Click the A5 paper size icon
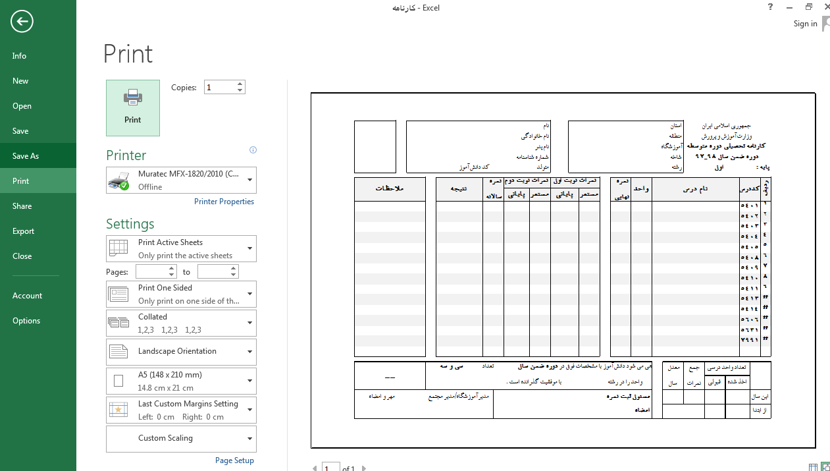830x471 pixels. (118, 381)
